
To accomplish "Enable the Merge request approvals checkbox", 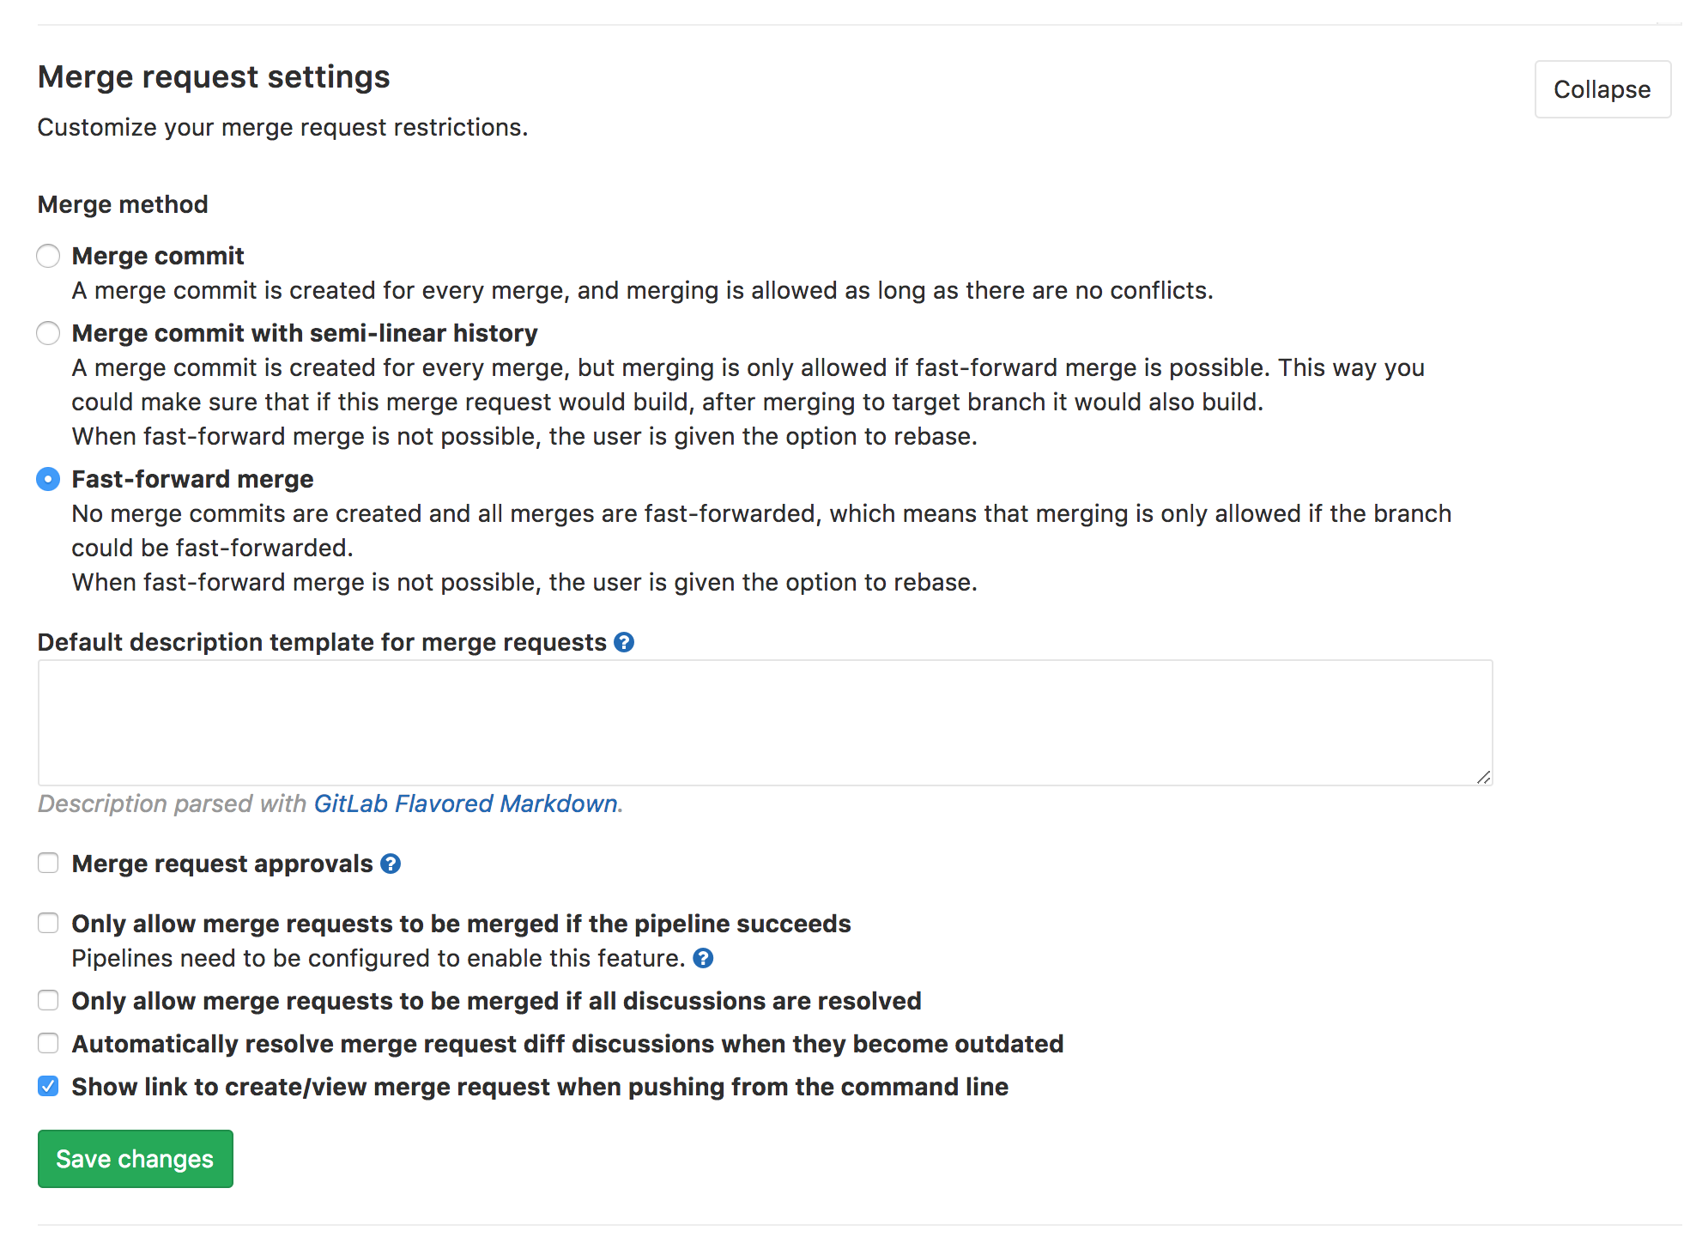I will click(x=48, y=863).
